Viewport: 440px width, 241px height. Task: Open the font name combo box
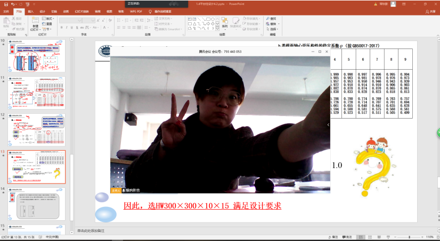pos(70,20)
